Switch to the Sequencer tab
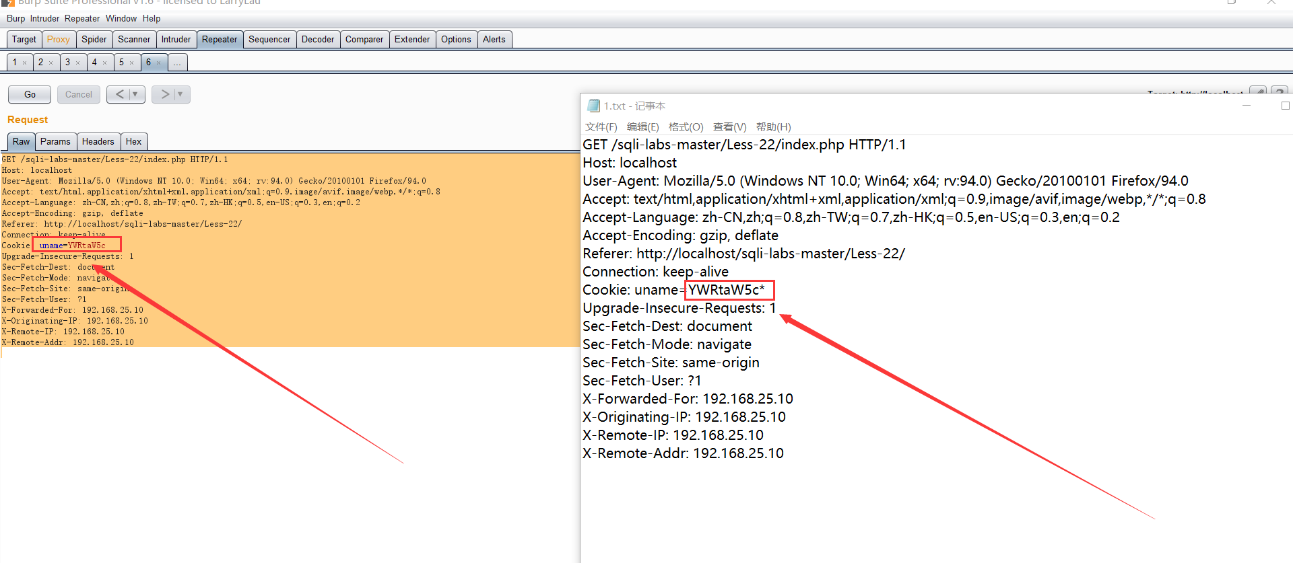This screenshot has width=1293, height=563. [x=269, y=39]
